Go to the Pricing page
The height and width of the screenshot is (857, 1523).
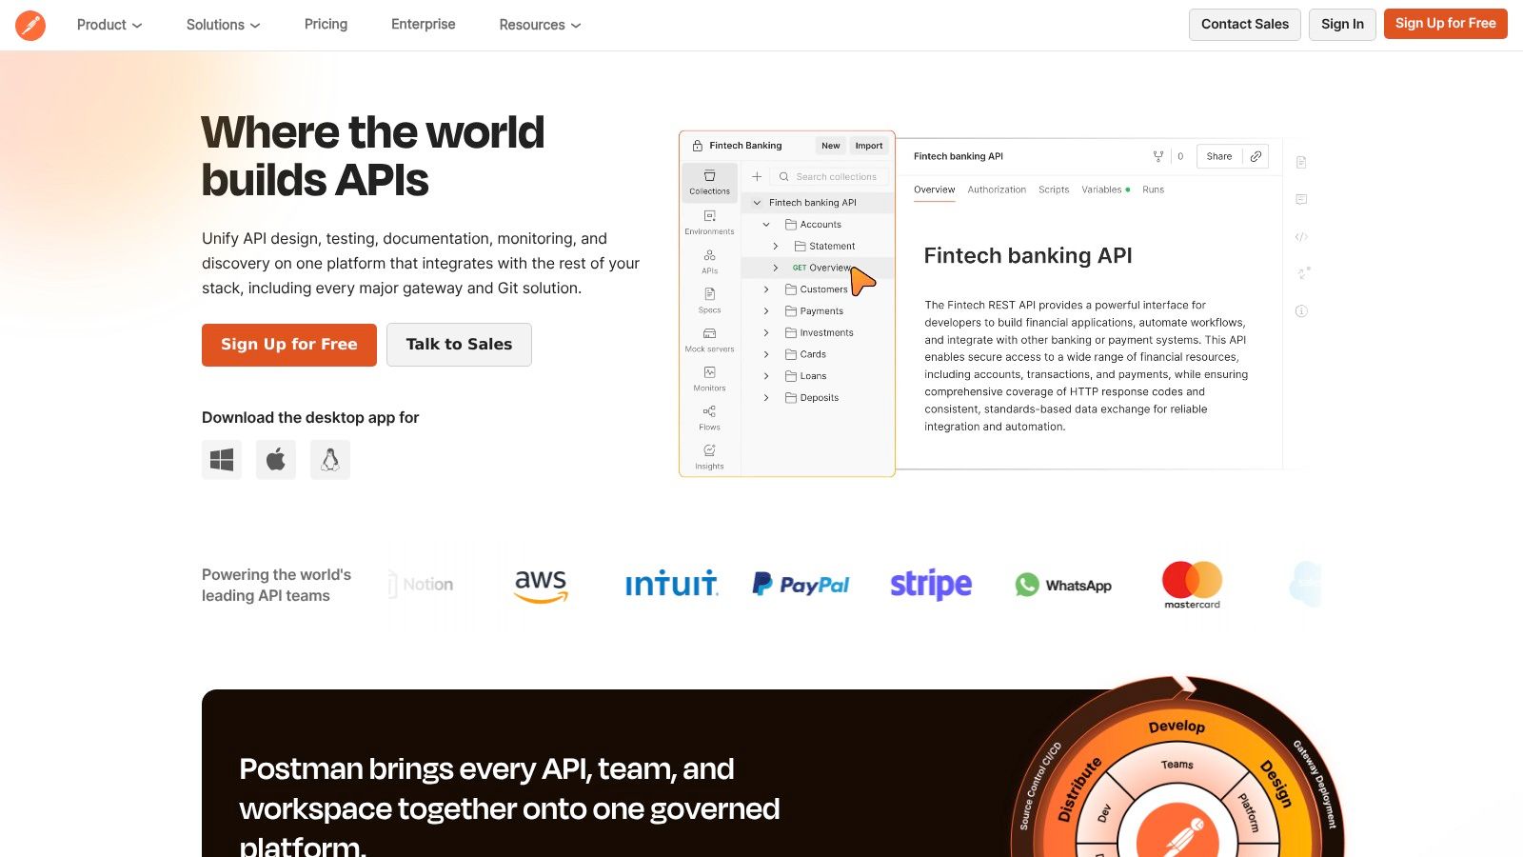point(326,25)
